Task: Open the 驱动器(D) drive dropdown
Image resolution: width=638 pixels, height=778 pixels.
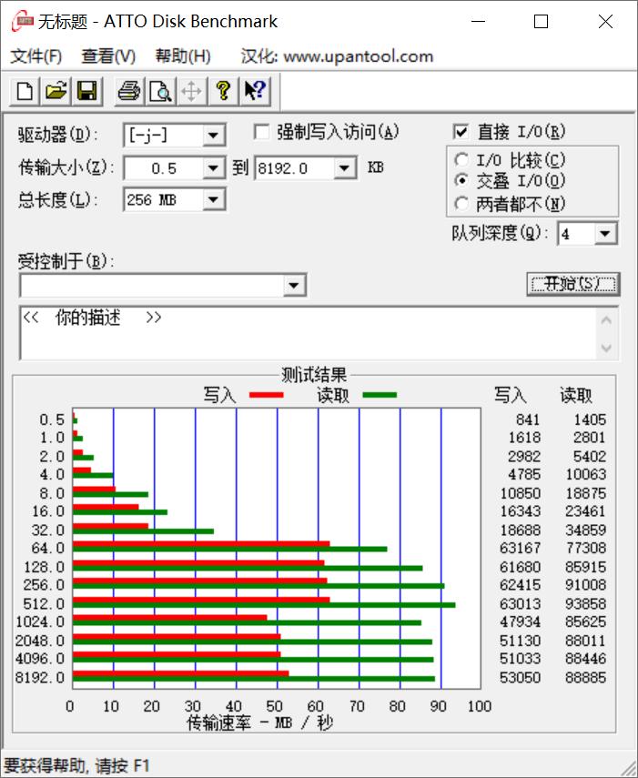Action: tap(214, 135)
